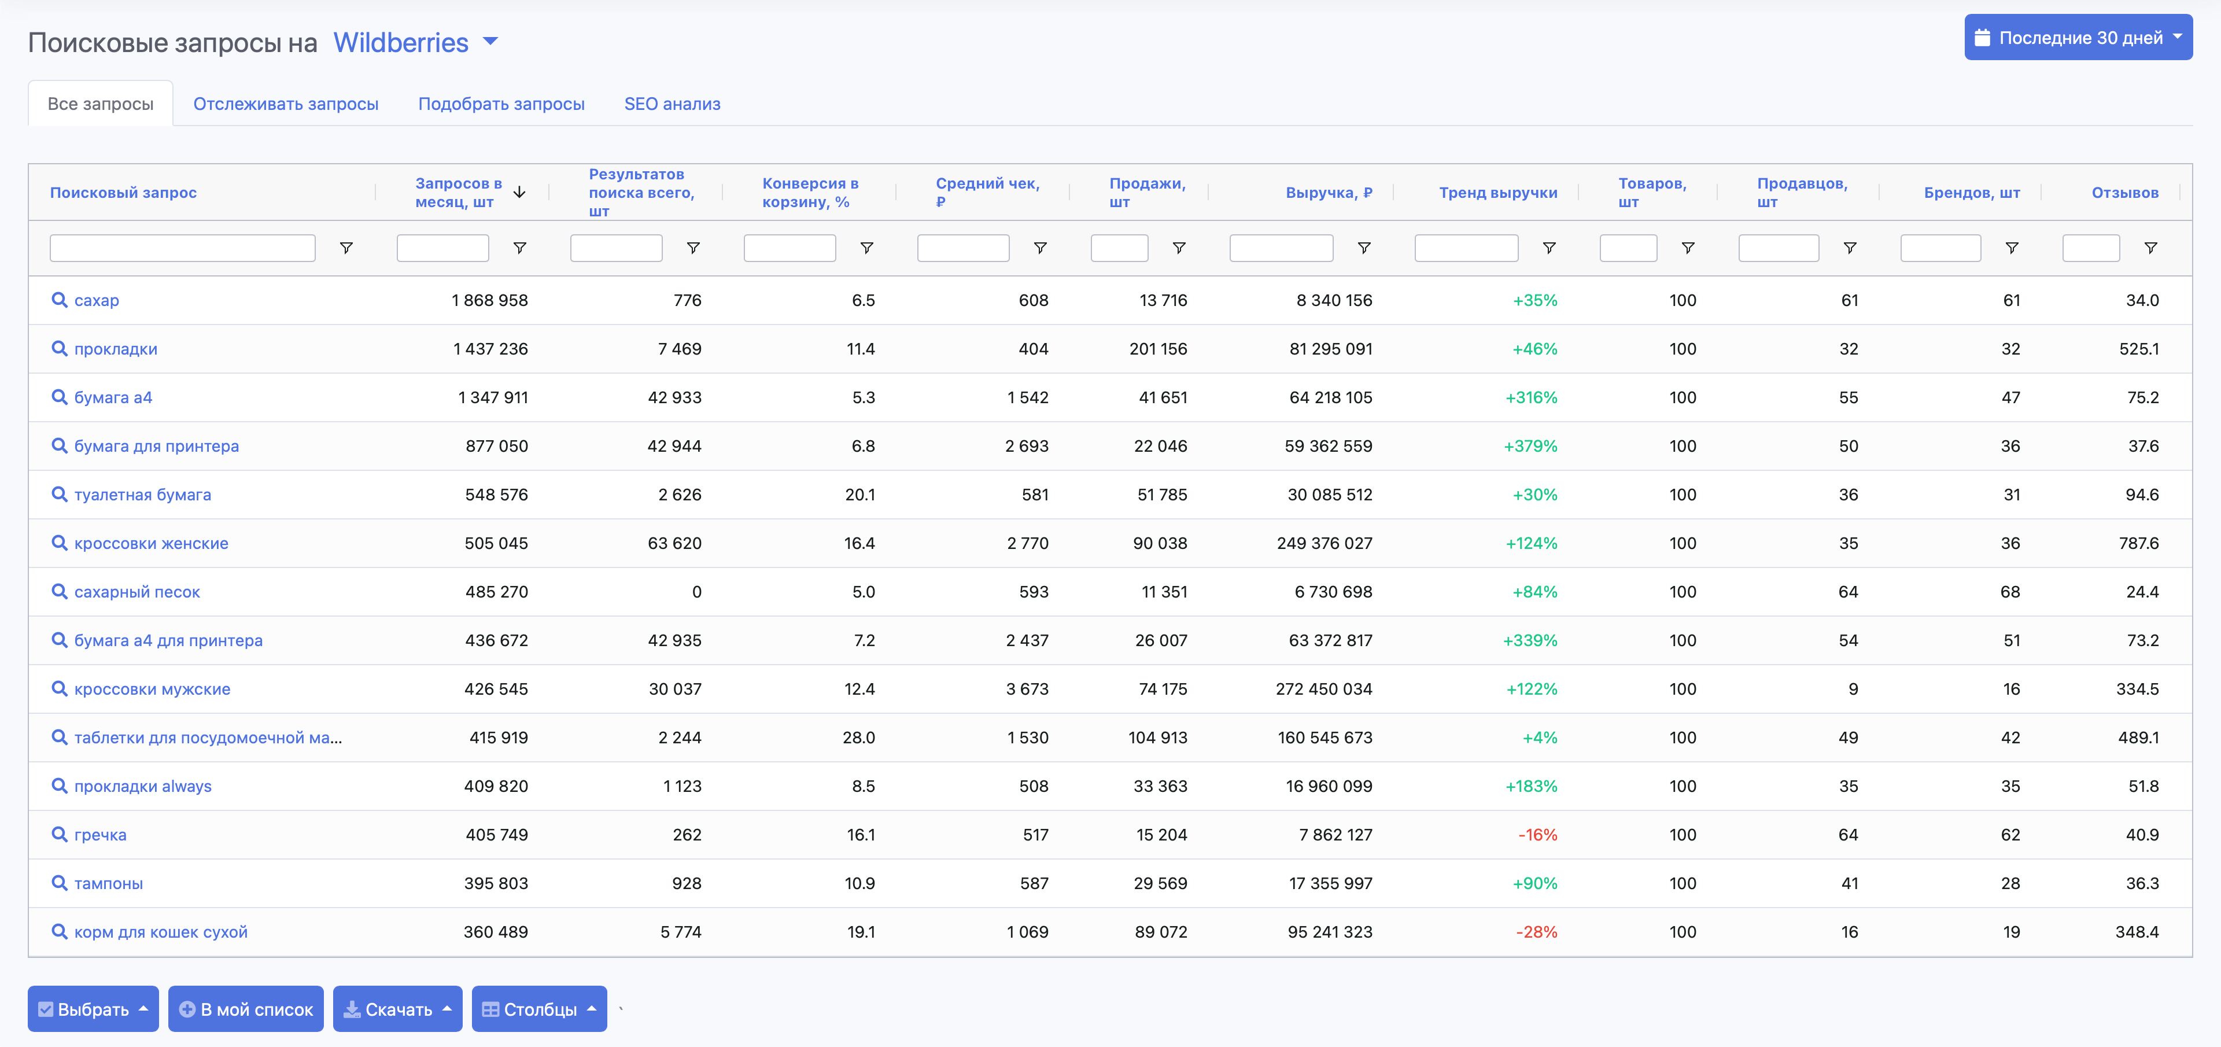Screen dimensions: 2221x1047
Task: Click the magnifier icon next to "сахар"
Action: tap(58, 300)
